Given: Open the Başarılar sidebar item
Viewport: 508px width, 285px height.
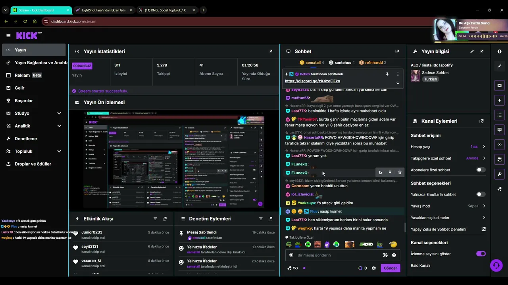Looking at the screenshot, I should tap(34, 101).
